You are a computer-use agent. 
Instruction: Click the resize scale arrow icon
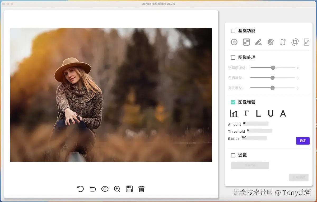click(307, 42)
